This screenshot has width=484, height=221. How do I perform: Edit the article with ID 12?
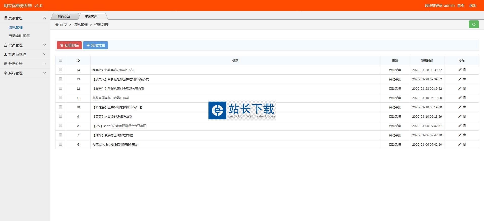(x=460, y=88)
